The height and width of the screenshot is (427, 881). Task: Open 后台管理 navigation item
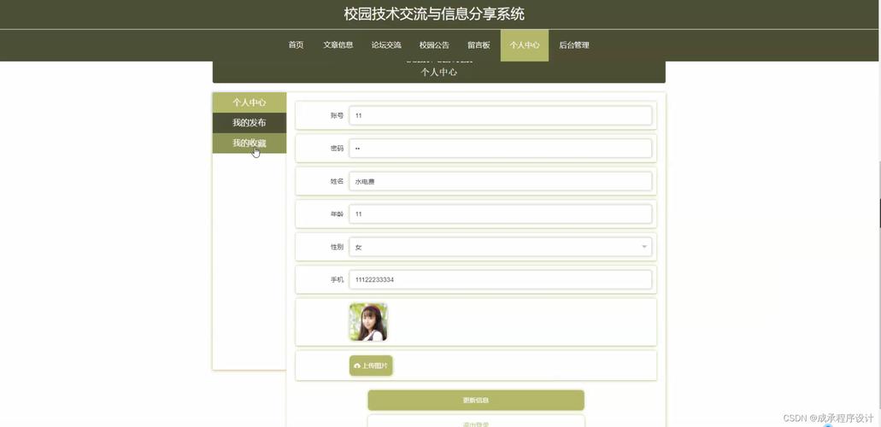click(574, 45)
